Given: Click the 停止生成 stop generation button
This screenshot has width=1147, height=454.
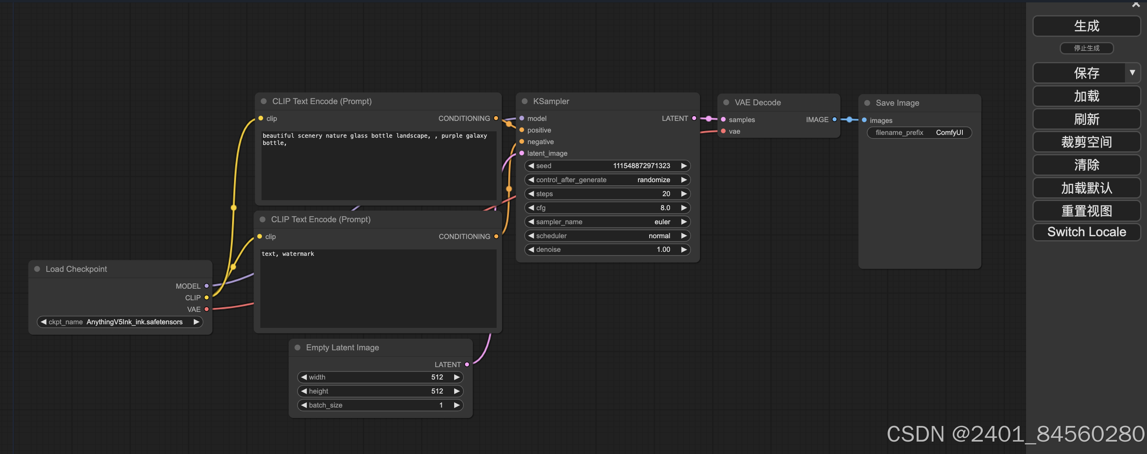Looking at the screenshot, I should pos(1086,48).
